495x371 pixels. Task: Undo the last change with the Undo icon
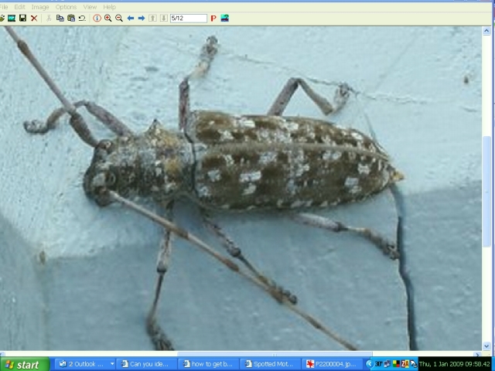(x=82, y=18)
